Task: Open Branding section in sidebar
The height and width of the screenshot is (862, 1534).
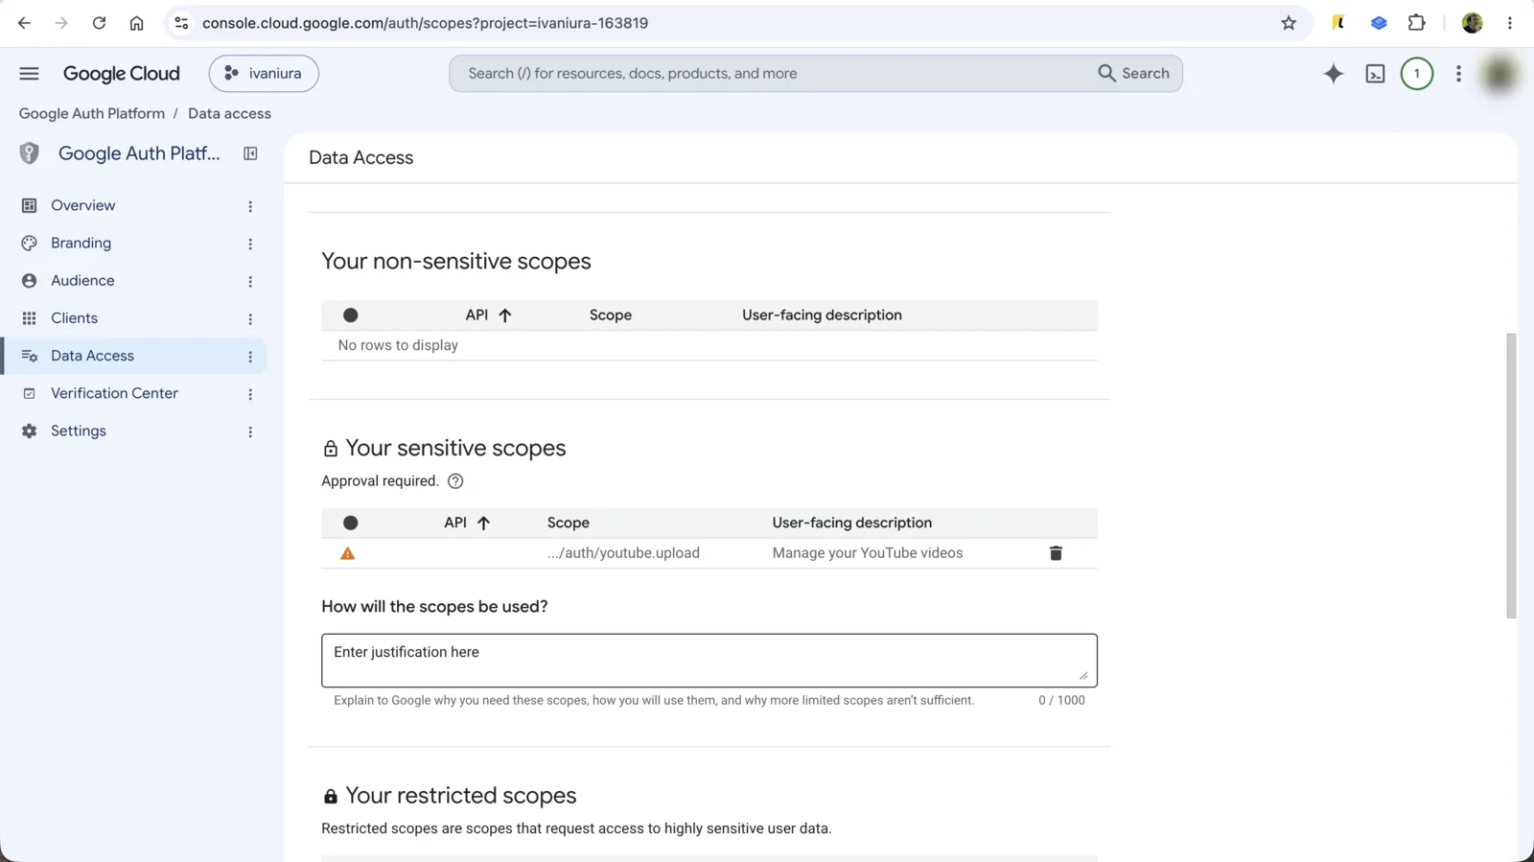Action: point(81,244)
